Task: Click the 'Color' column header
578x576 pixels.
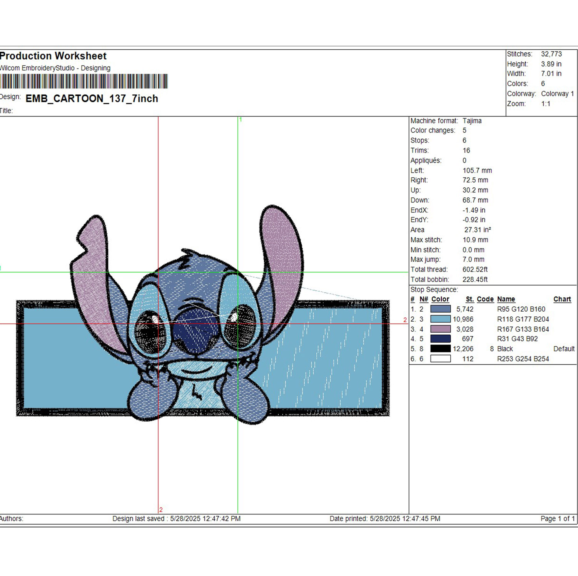Action: pos(440,299)
